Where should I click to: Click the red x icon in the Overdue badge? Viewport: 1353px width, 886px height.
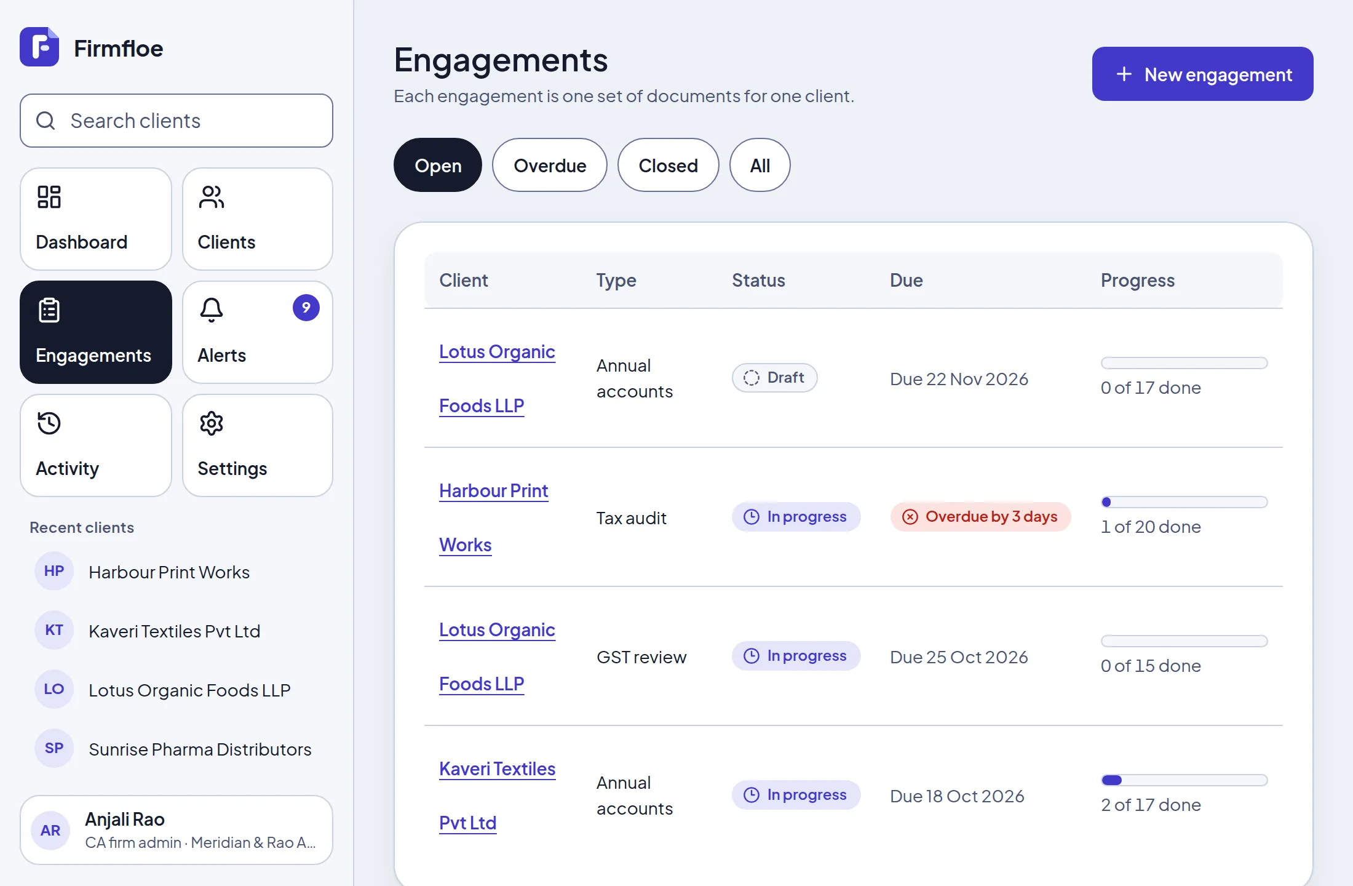coord(910,517)
